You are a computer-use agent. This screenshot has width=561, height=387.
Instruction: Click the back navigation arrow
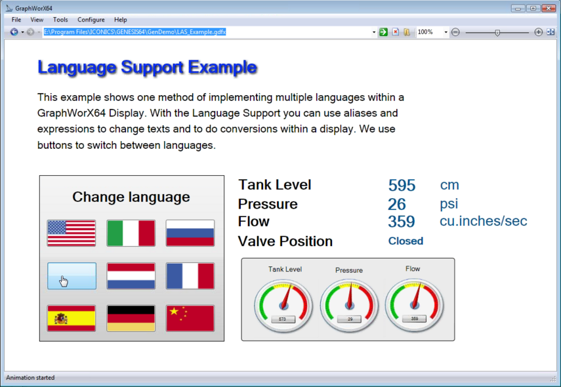(x=14, y=32)
